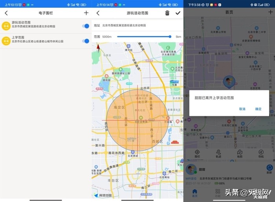Go back from the 电子围栏 screen

tap(6, 13)
